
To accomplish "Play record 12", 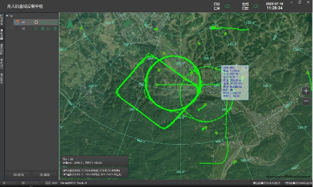I will click(x=36, y=28).
